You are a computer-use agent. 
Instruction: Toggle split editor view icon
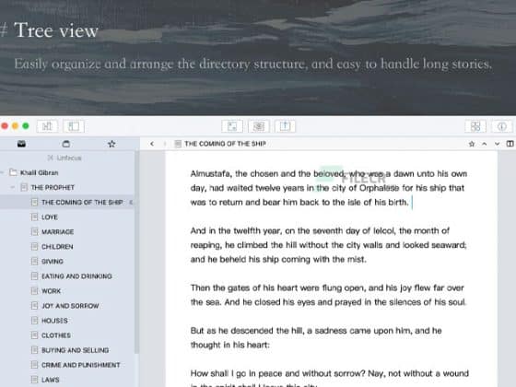point(510,144)
